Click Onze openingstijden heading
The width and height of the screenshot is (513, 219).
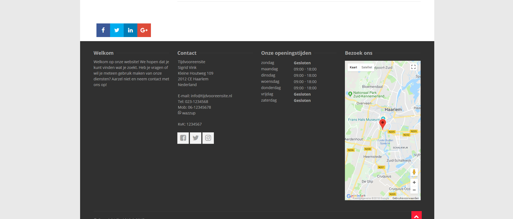pyautogui.click(x=286, y=53)
